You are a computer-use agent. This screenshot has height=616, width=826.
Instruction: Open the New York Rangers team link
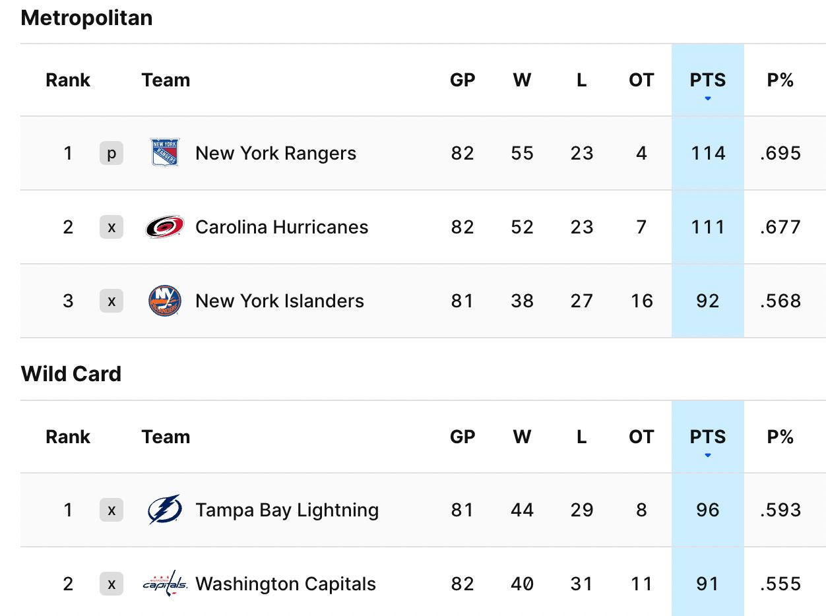pyautogui.click(x=276, y=153)
